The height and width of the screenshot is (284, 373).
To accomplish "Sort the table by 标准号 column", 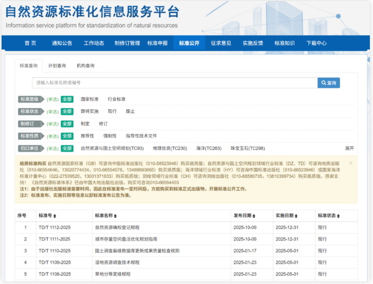I will [x=55, y=216].
